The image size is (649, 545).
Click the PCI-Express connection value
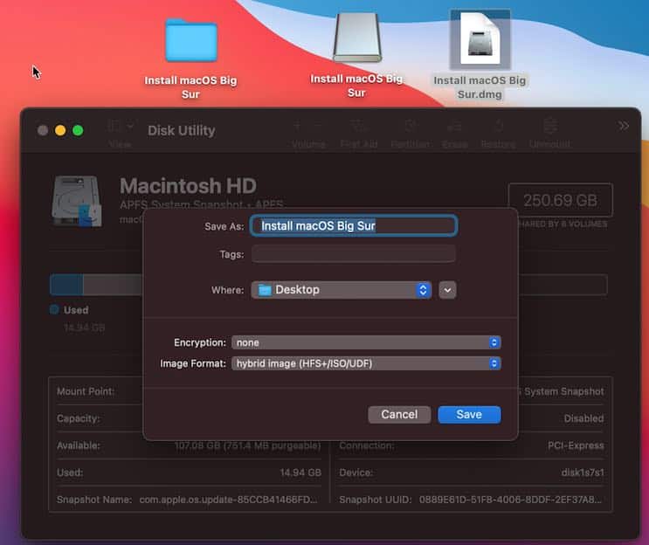pyautogui.click(x=576, y=445)
